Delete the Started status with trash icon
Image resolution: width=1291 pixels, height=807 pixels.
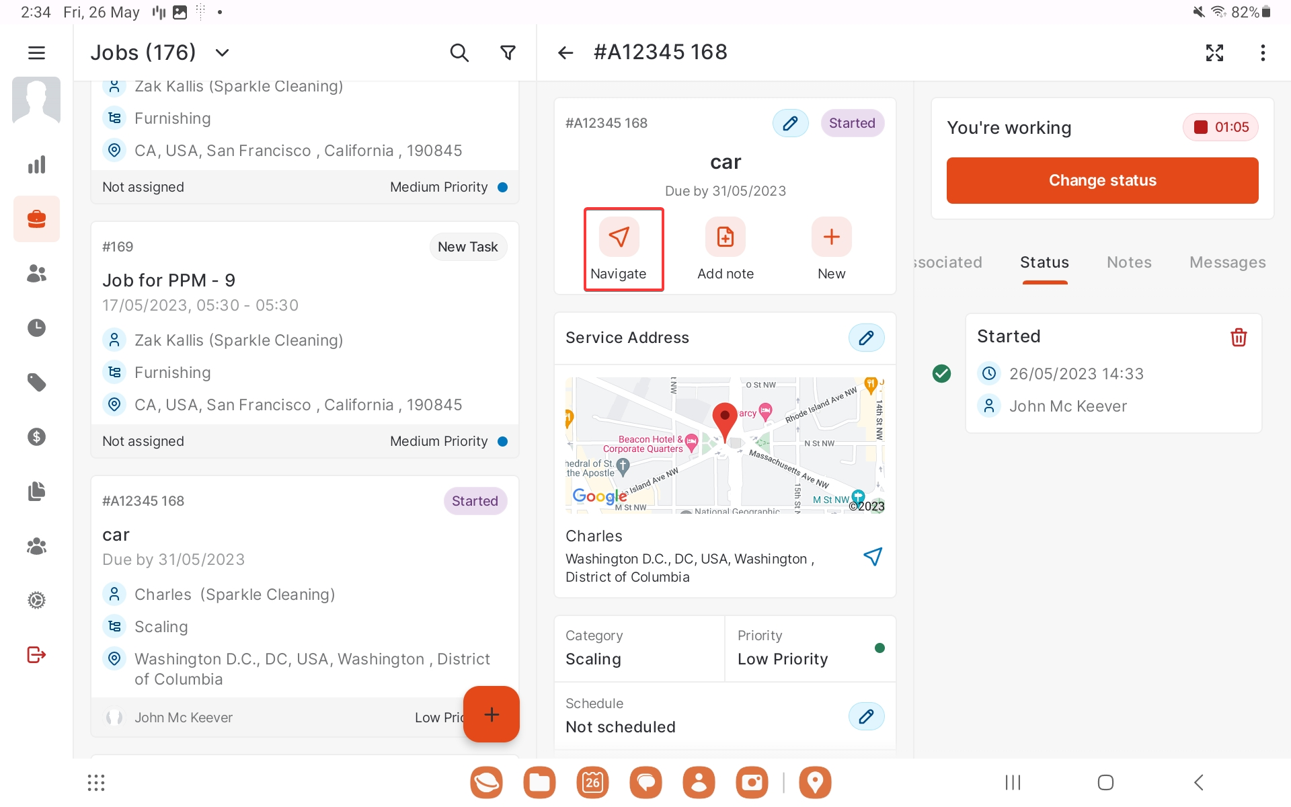[1239, 337]
